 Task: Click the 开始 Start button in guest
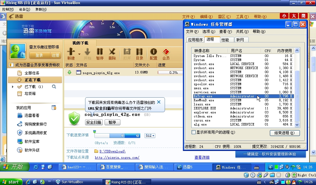pos(15,167)
